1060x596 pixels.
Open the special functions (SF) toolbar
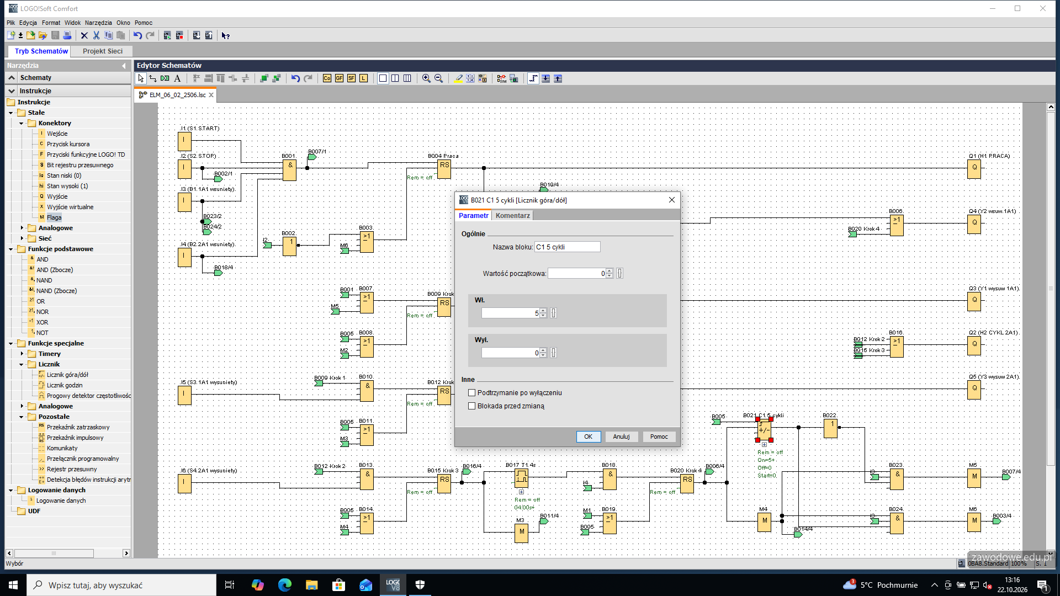pos(351,78)
